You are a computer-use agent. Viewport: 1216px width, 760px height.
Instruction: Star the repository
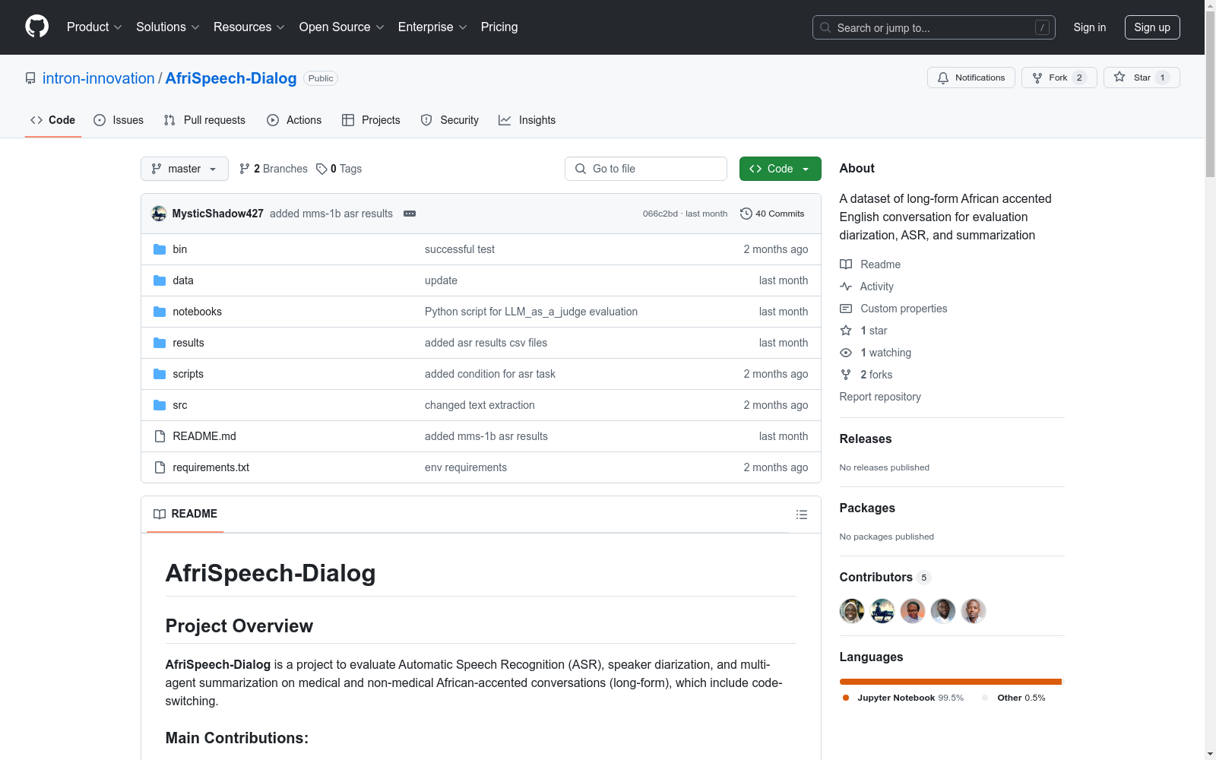pyautogui.click(x=1142, y=78)
